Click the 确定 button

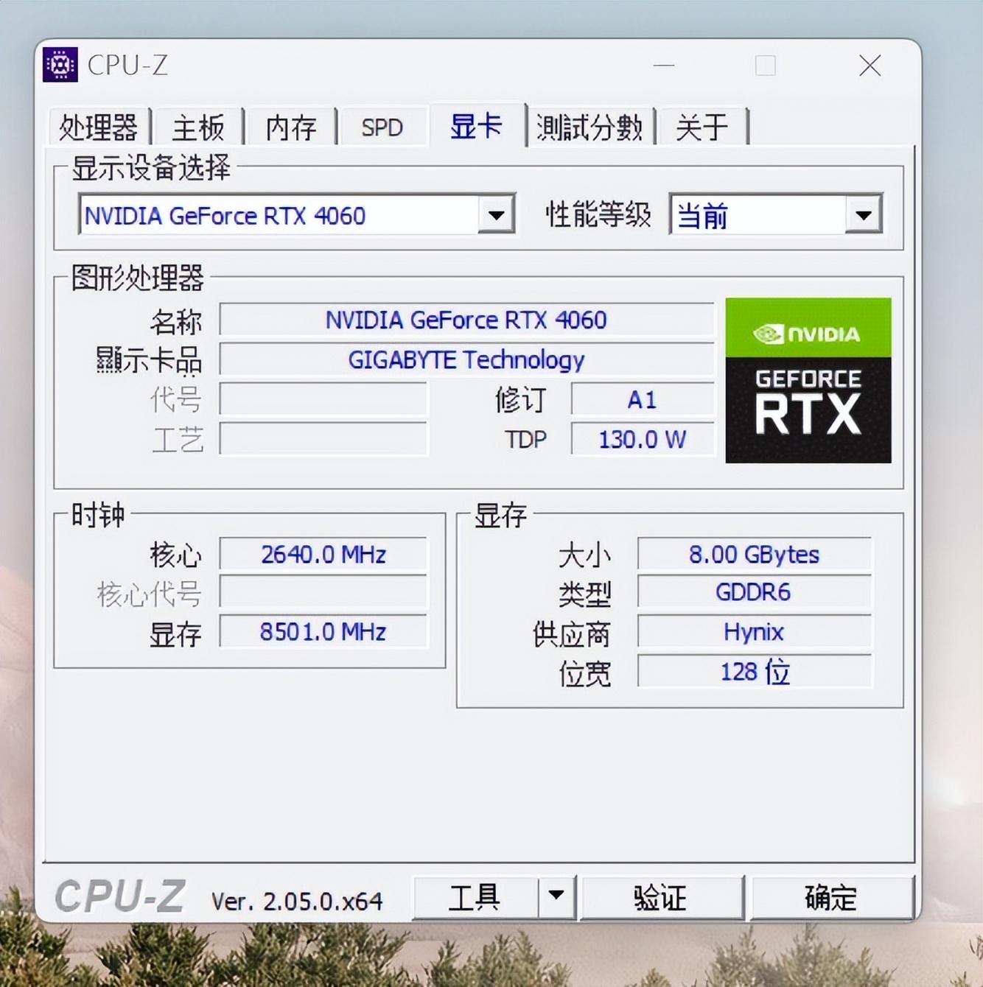831,897
